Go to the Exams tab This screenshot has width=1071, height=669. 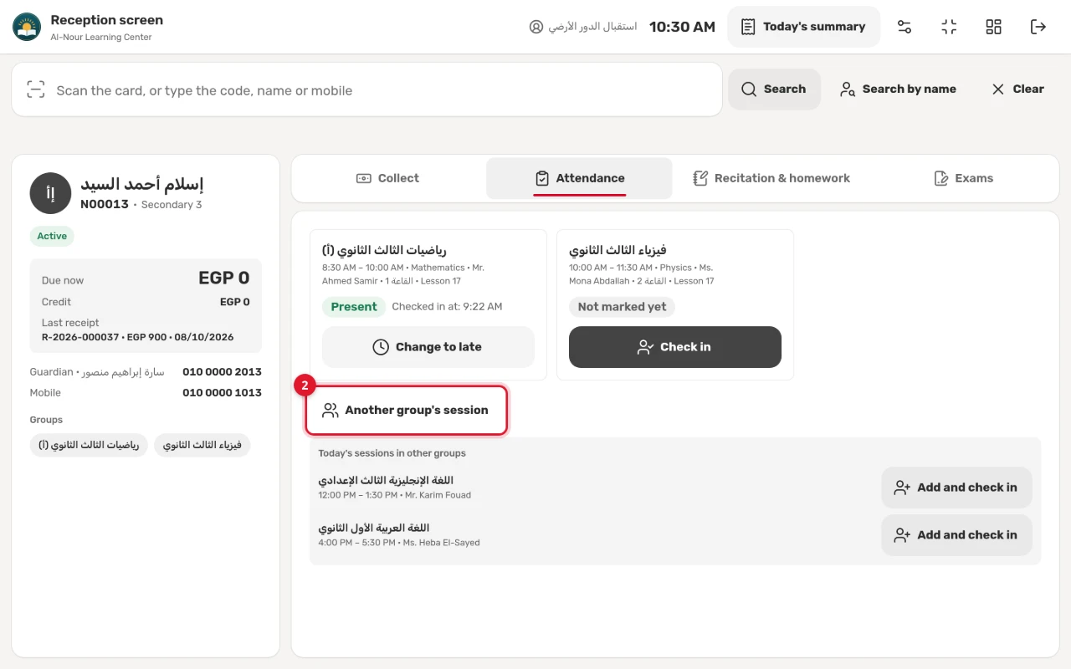click(963, 178)
